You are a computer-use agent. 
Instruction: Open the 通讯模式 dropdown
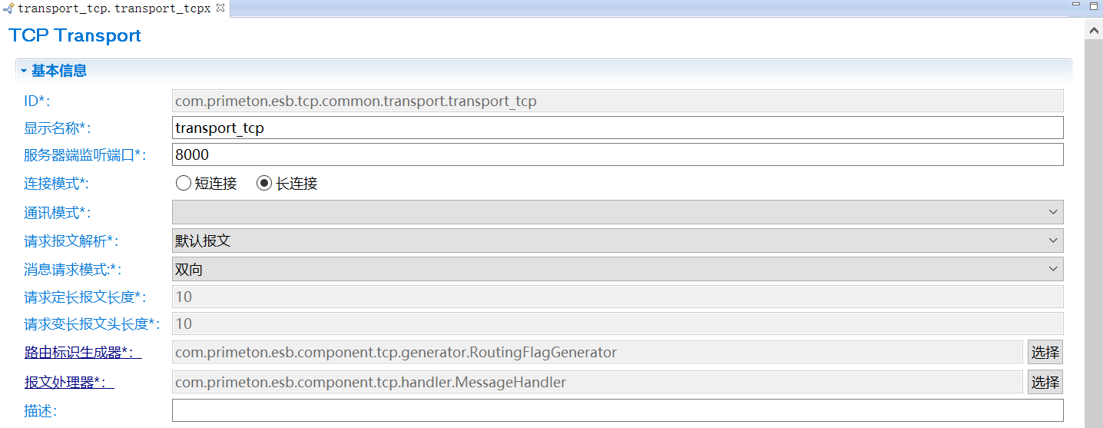pyautogui.click(x=1052, y=212)
